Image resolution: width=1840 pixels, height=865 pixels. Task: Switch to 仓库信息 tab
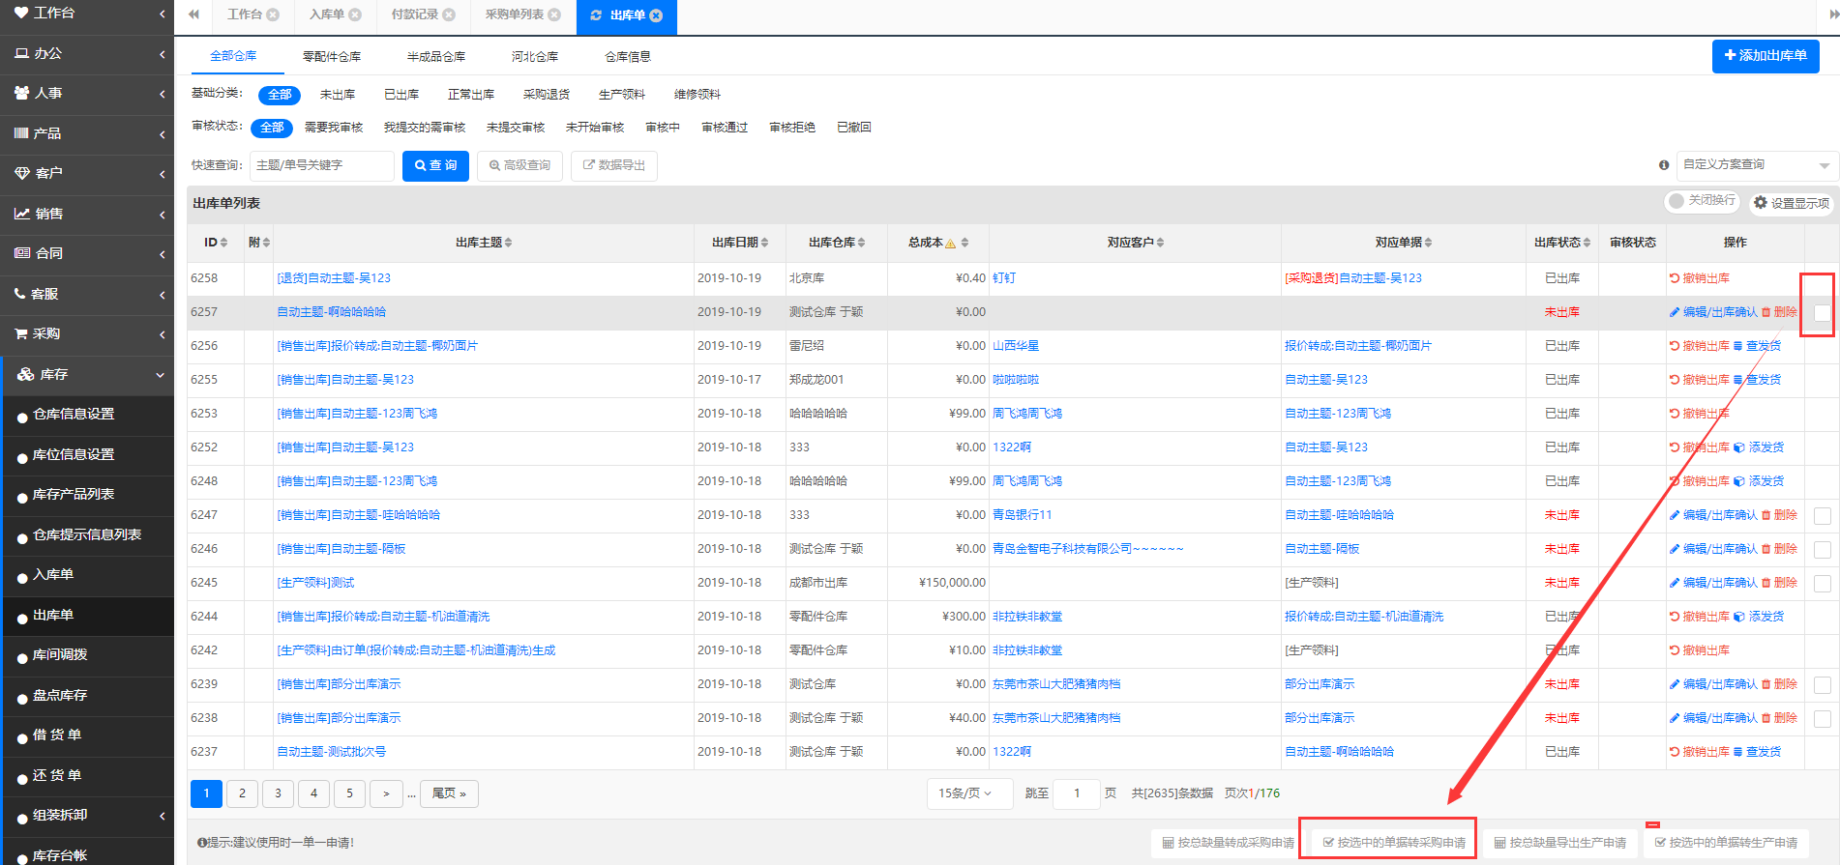click(x=628, y=57)
